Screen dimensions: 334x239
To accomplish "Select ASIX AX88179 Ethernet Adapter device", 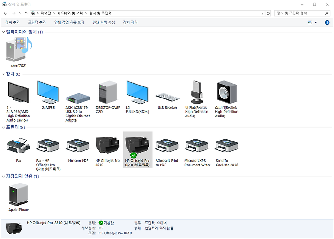I will 78,98.
